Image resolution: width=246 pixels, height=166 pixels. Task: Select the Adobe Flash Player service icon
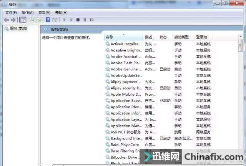pos(108,63)
